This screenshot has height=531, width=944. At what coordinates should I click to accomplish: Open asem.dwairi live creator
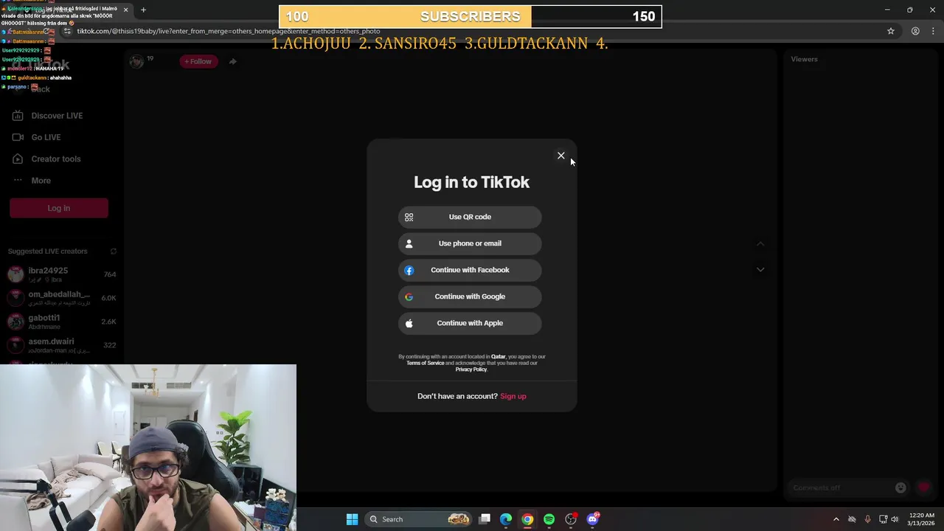62,345
